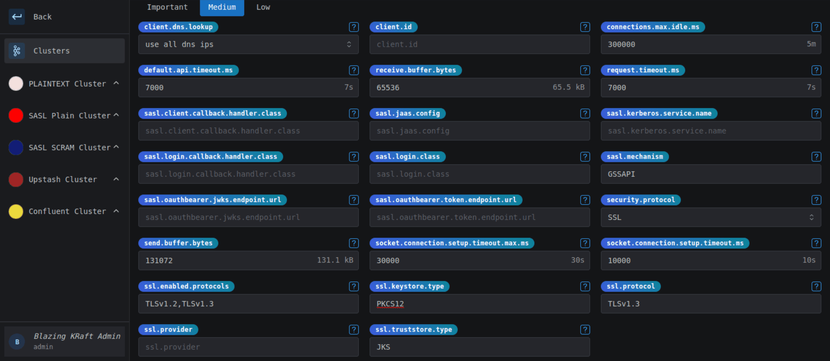Screen dimensions: 830x361
Task: Open help for sasl.oauthbearer.token.endpoint.url
Action: (x=585, y=200)
